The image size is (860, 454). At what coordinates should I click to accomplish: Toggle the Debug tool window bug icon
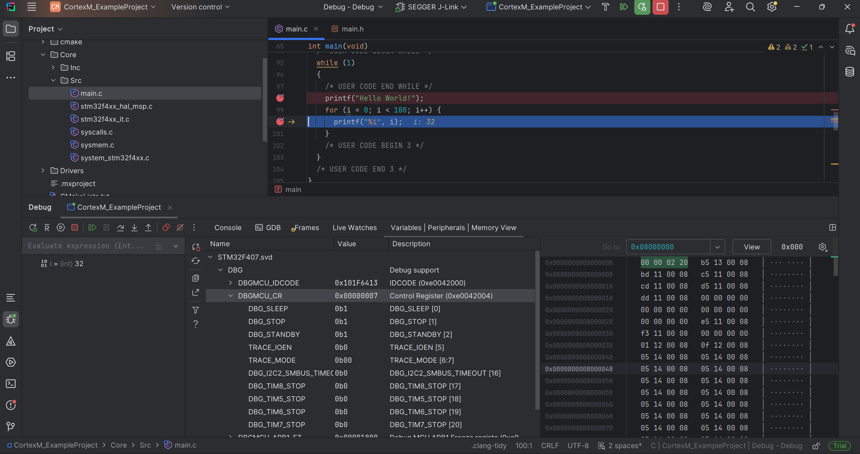tap(11, 319)
